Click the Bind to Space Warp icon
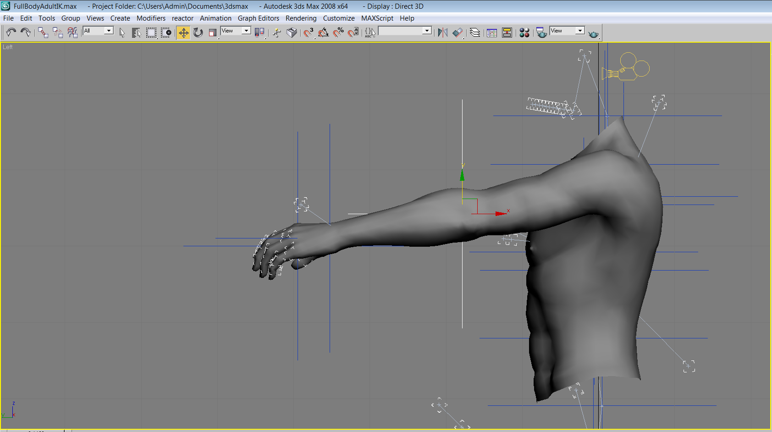This screenshot has width=772, height=432. coord(72,32)
